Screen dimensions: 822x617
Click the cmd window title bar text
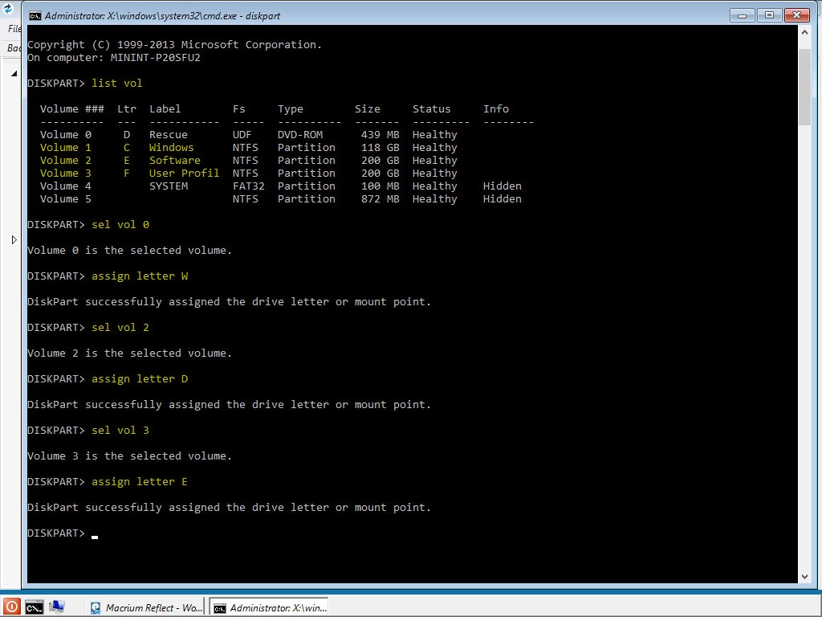coord(162,16)
